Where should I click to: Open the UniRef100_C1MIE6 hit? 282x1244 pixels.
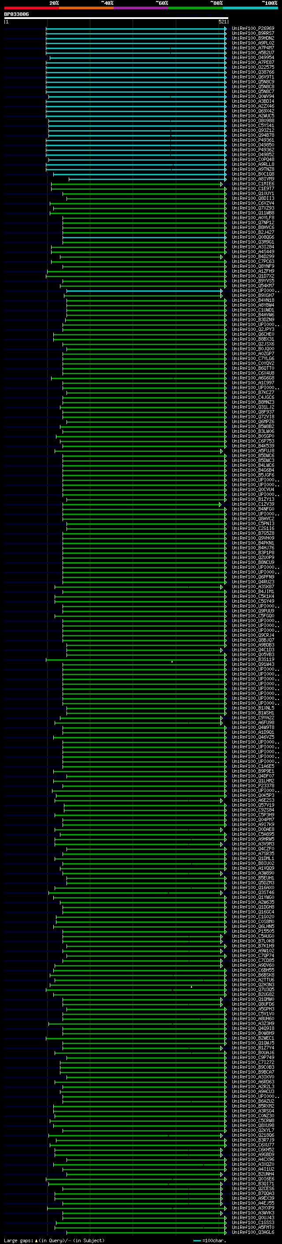click(252, 184)
